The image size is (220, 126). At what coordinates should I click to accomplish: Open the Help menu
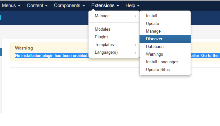pos(132,5)
